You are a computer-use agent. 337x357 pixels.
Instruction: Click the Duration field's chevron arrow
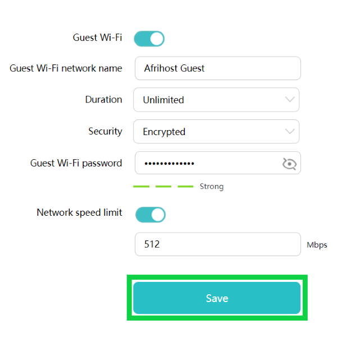pyautogui.click(x=290, y=100)
